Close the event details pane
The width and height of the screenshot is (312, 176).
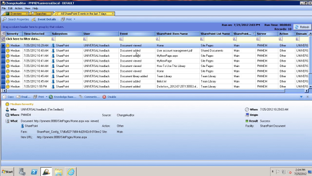pos(308,97)
